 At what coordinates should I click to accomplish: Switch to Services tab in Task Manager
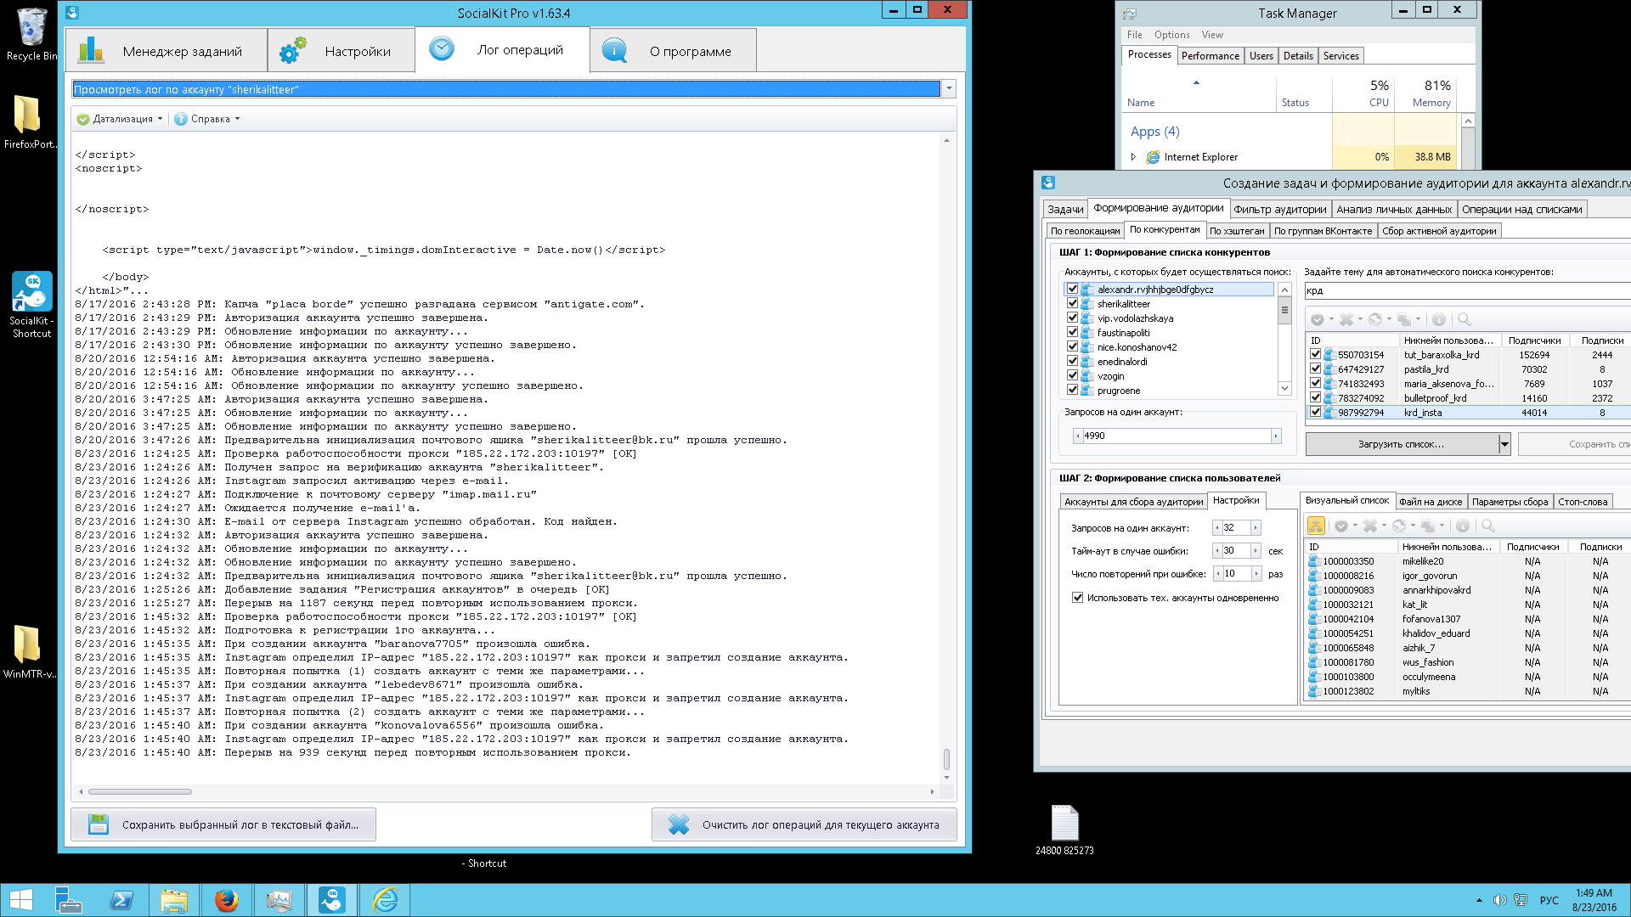(x=1340, y=56)
